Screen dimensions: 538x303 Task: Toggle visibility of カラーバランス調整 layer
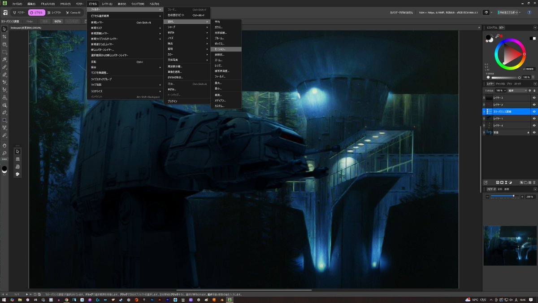tap(534, 111)
